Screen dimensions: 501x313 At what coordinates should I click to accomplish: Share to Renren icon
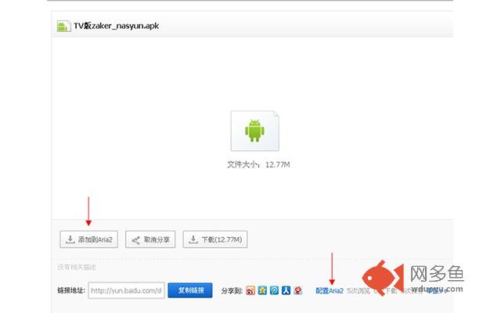pyautogui.click(x=286, y=290)
